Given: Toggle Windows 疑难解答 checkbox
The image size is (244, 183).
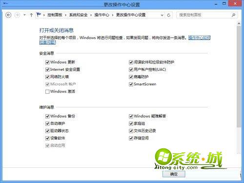Looking at the screenshot, I should click(131, 116).
